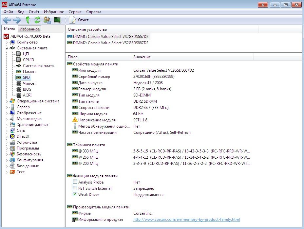Screen dimensions: 304x229
Task: Click the AIDA64 v5.70.3805 Beta root node
Action: click(x=30, y=36)
